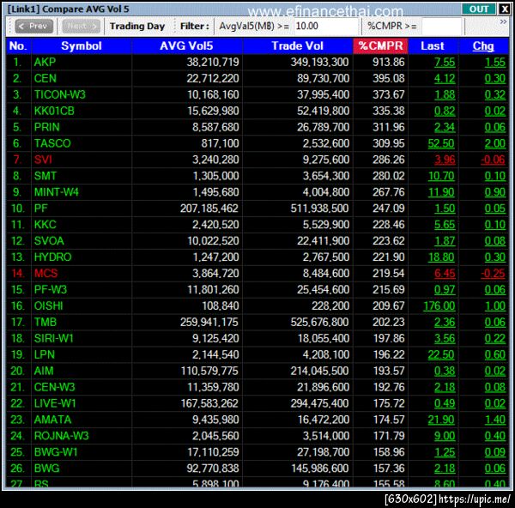Open LPN last price 22.50

(x=441, y=354)
